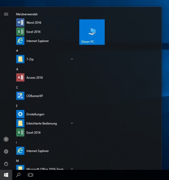This screenshot has width=169, height=180.
Task: Click the 7-Zip label text
Action: 30,59
